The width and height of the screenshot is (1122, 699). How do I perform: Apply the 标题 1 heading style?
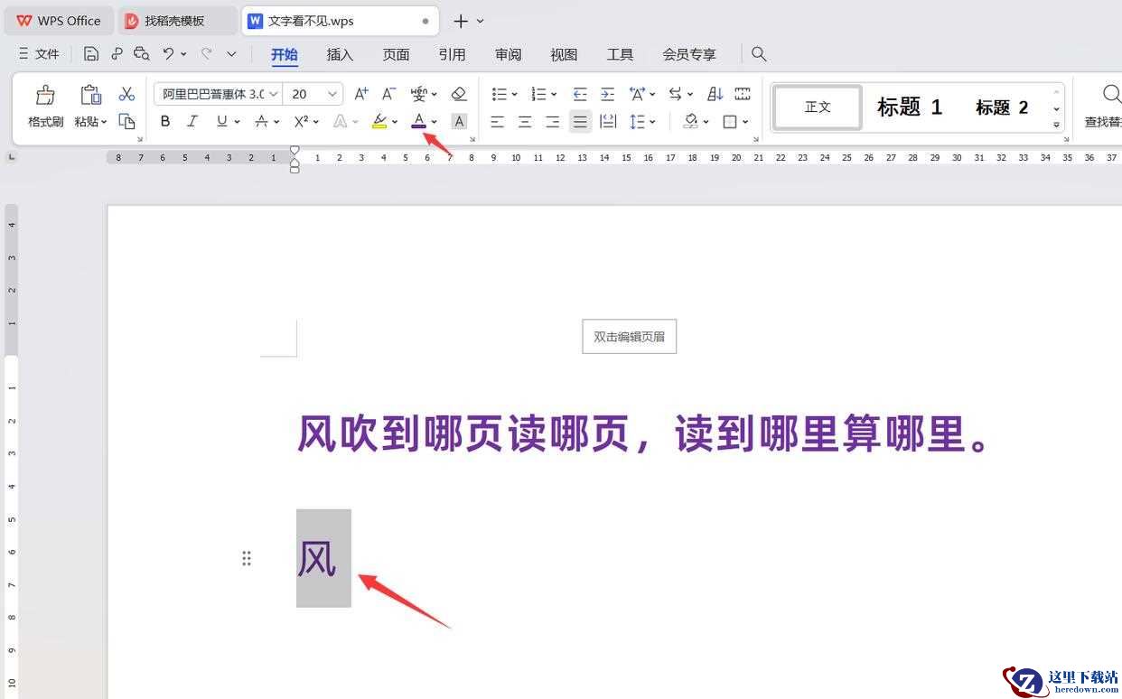909,107
